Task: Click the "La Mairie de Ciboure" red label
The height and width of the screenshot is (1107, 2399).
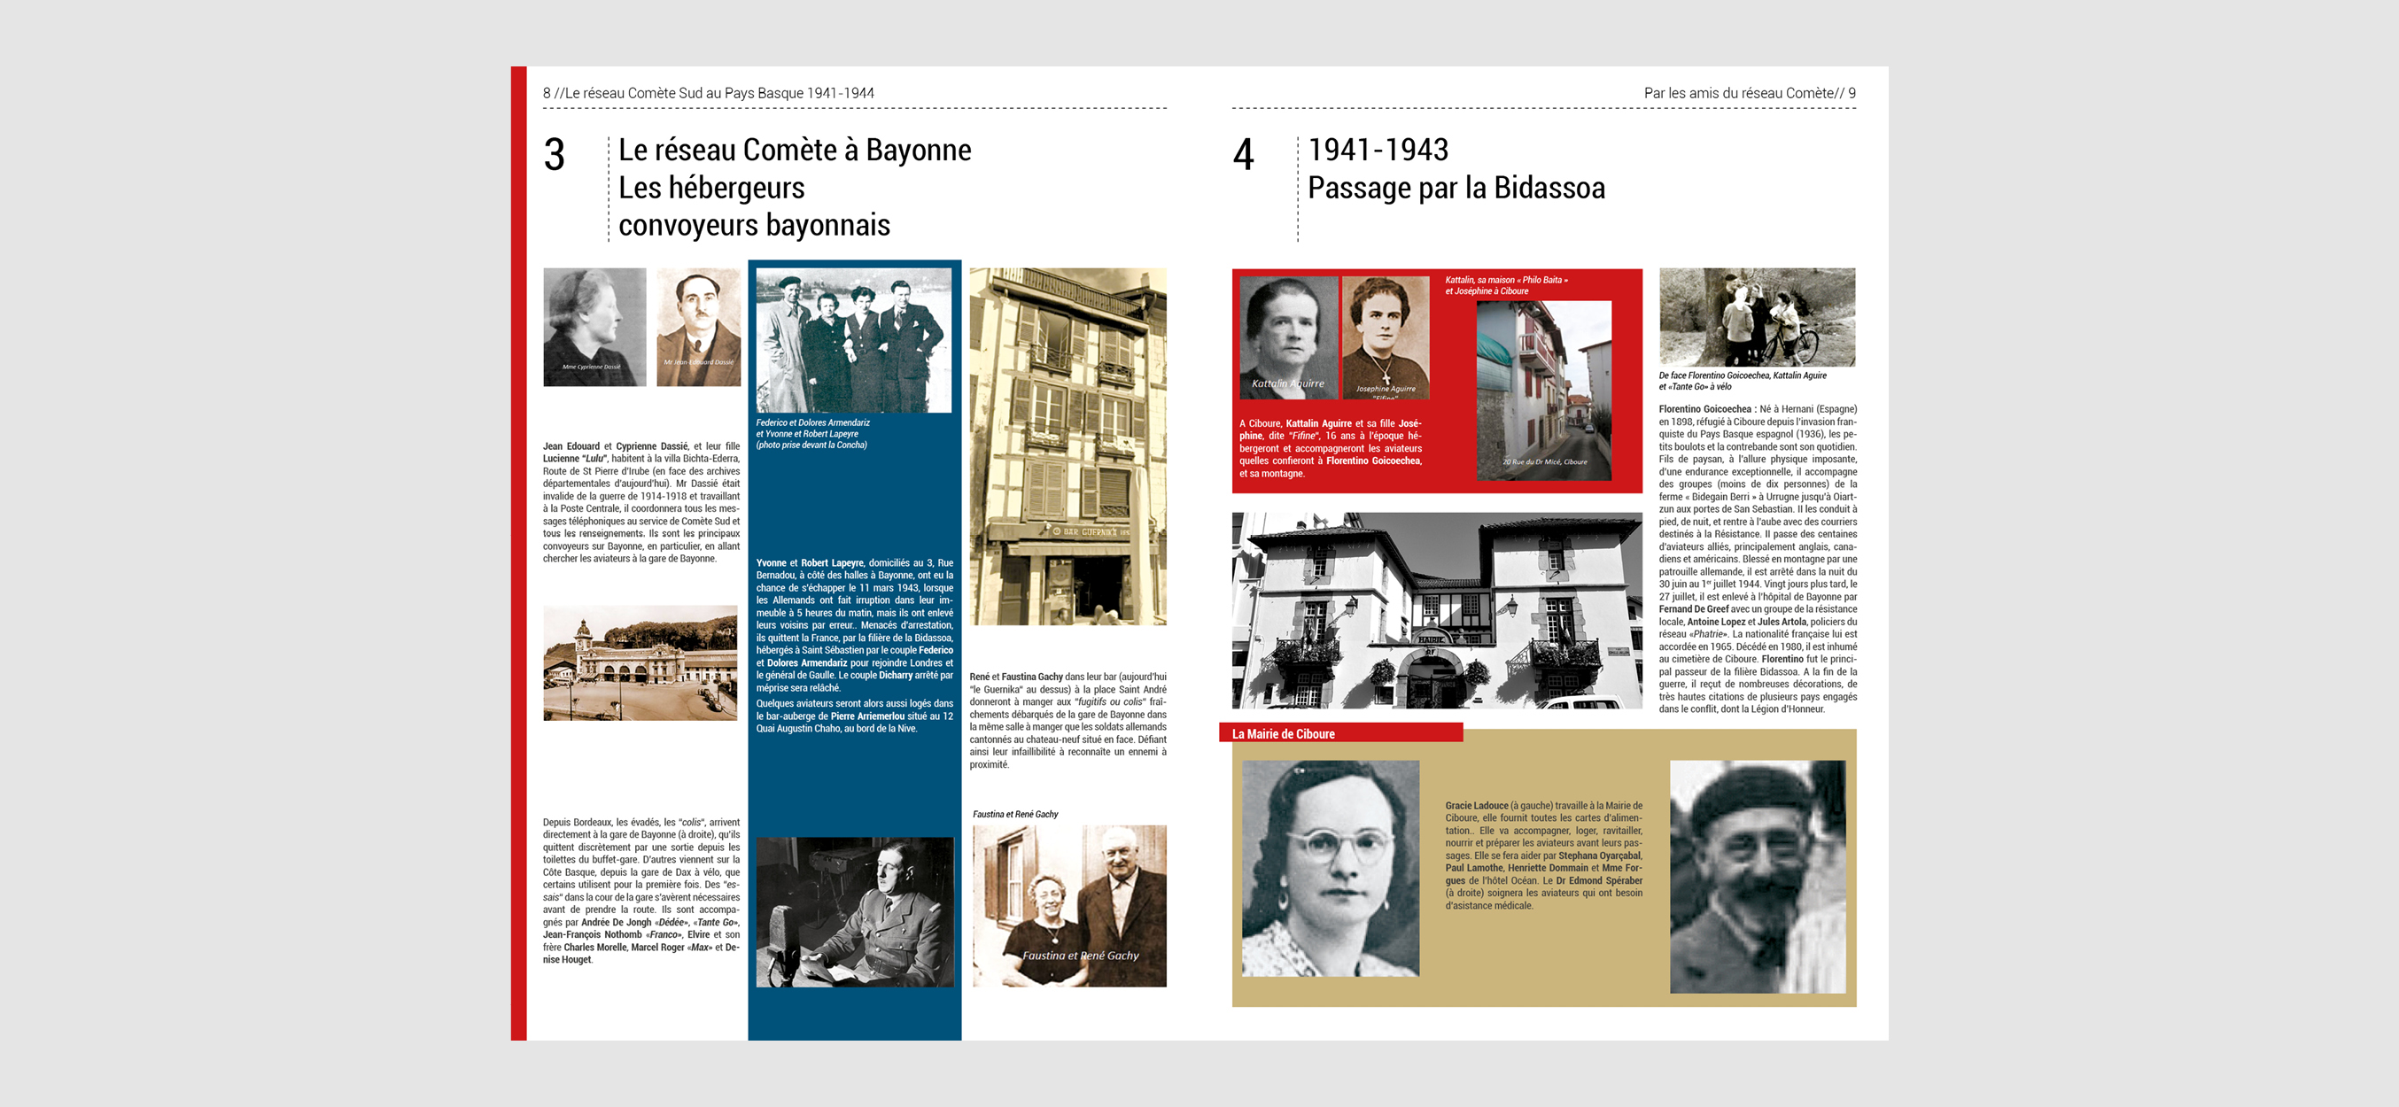Action: 1341,733
